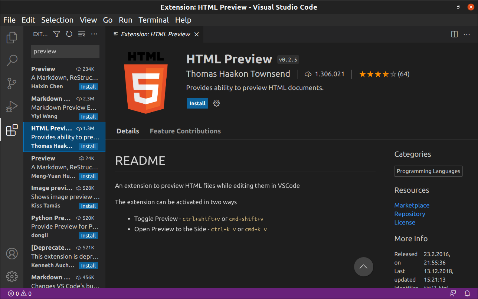This screenshot has height=299, width=478.
Task: Open the Manage gear in activity bar
Action: (12, 276)
